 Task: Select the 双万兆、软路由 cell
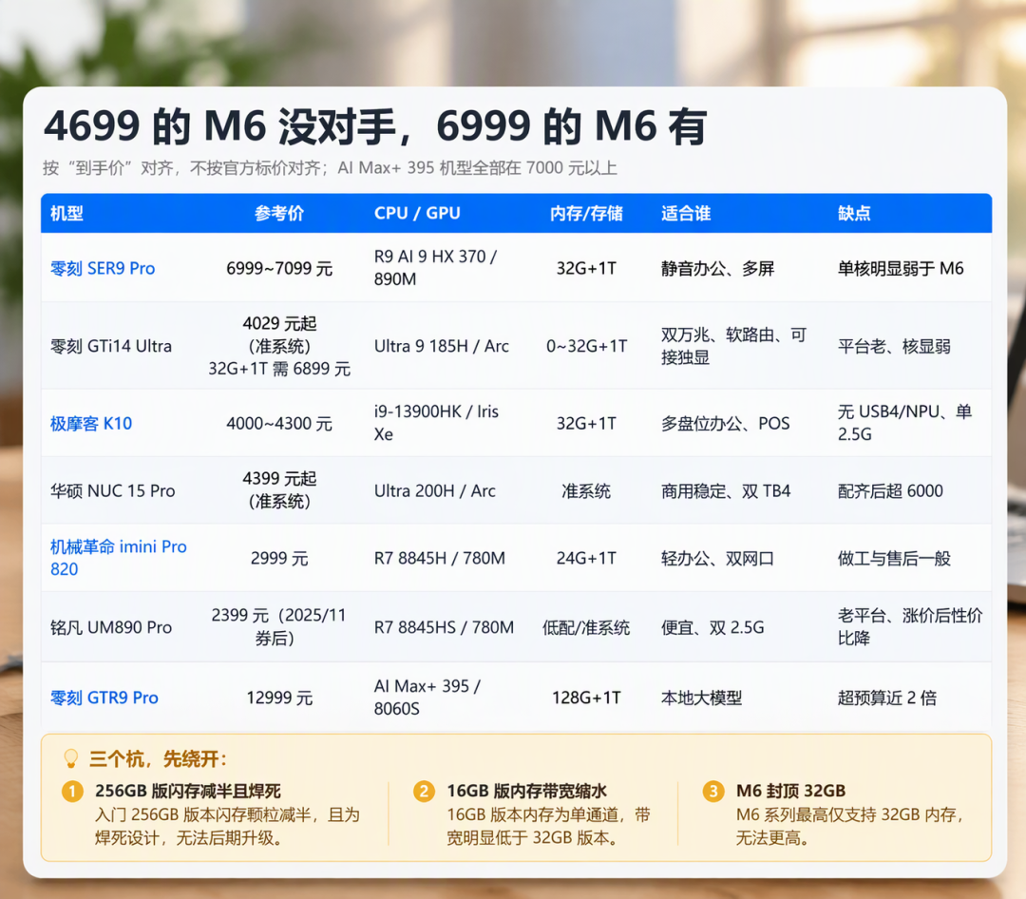pyautogui.click(x=732, y=346)
